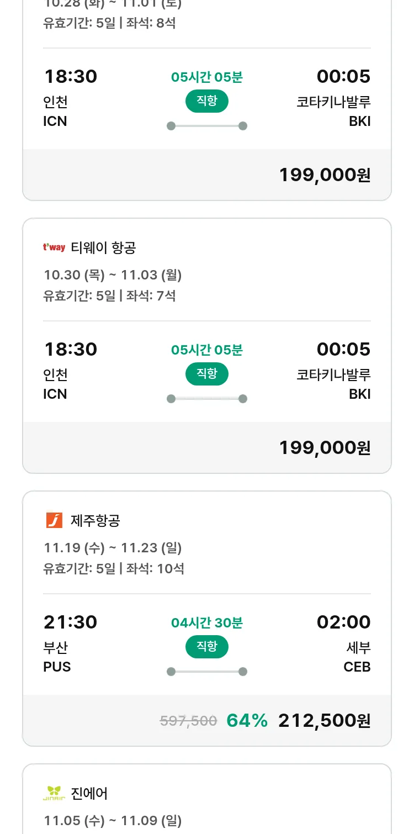Screen dimensions: 414x834
Task: Click the route line on the T'way flight
Action: tap(206, 399)
